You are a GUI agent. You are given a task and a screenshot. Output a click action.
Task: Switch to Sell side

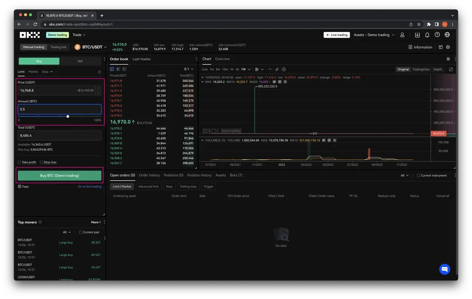80,61
